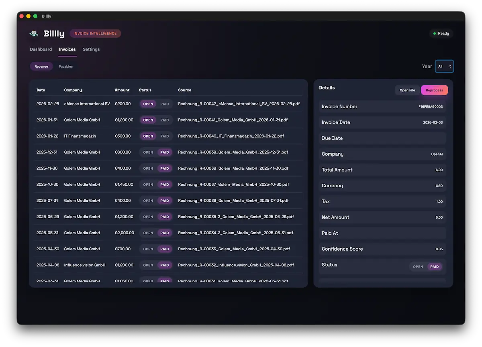This screenshot has height=347, width=482.
Task: Open the Settings tab
Action: click(91, 49)
